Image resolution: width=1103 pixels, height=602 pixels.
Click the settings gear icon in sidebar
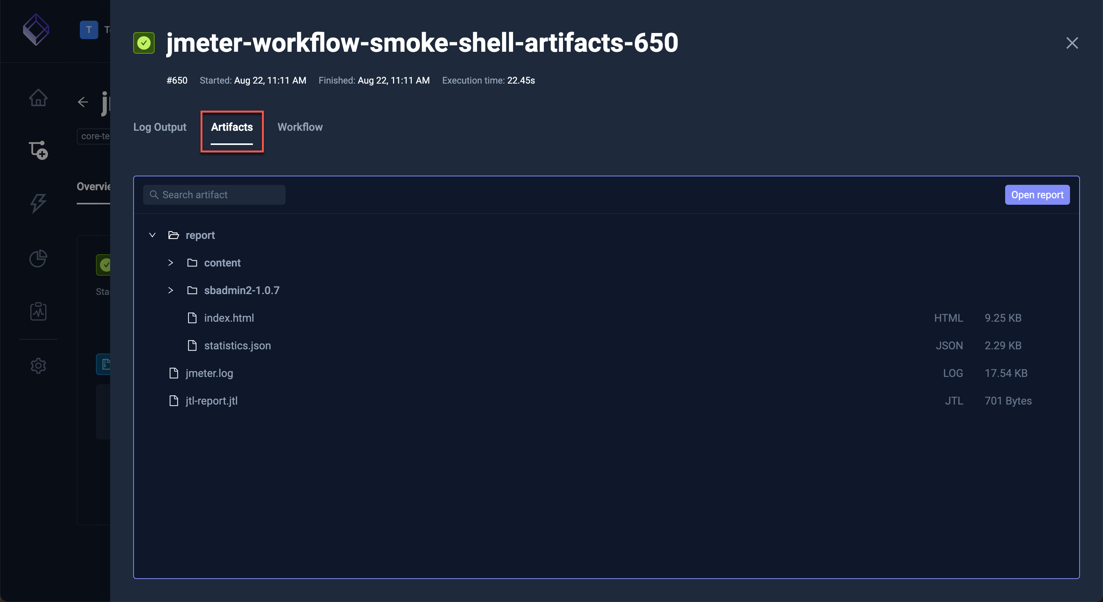pos(37,364)
